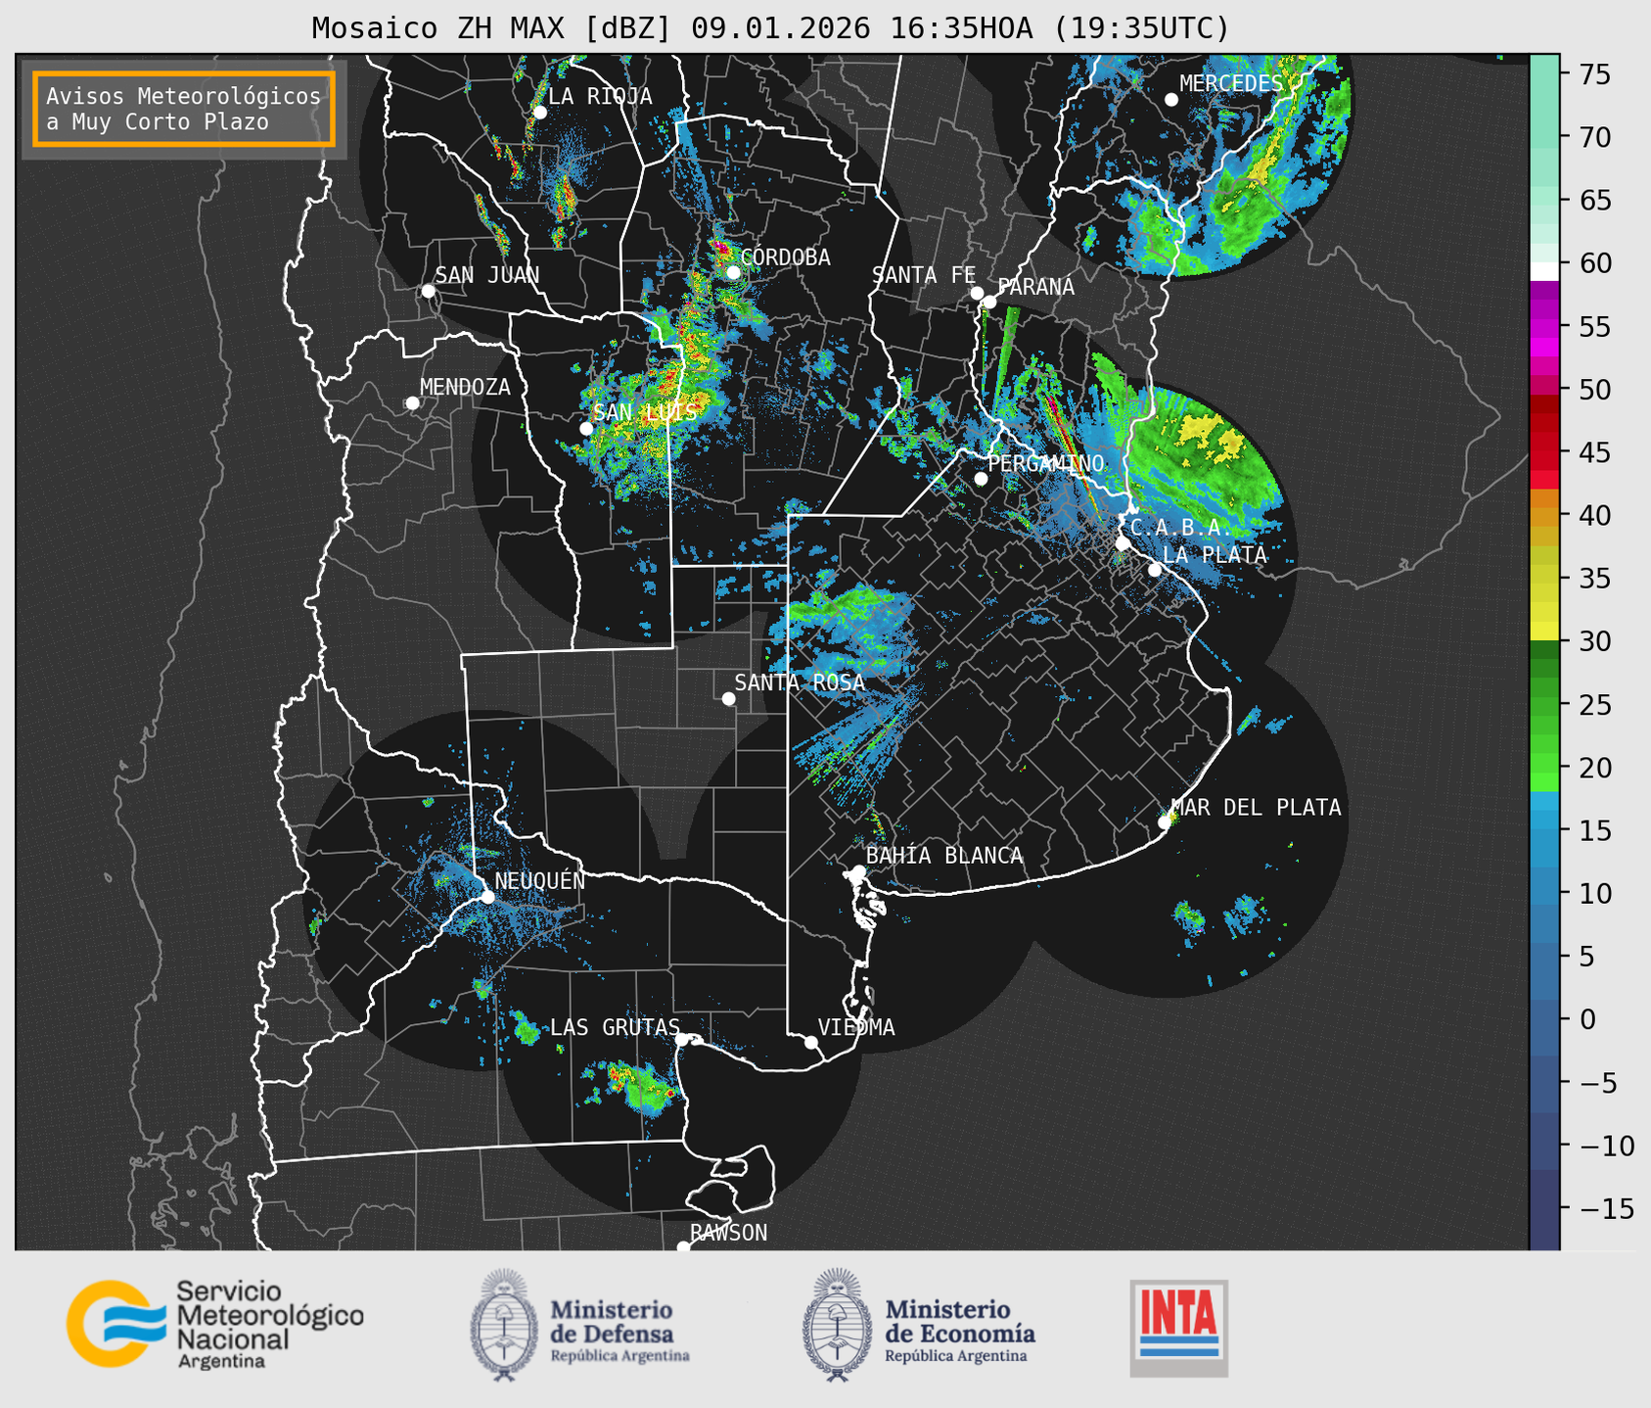Select the NEUQUÉN city marker

[487, 897]
